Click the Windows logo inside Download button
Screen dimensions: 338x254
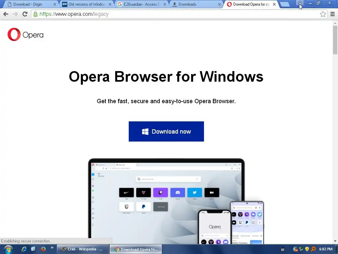tap(145, 132)
